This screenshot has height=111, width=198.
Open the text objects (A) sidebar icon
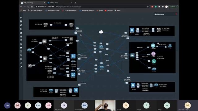[21, 33]
